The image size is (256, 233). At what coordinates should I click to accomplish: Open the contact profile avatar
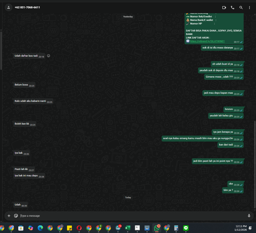pos(8,7)
